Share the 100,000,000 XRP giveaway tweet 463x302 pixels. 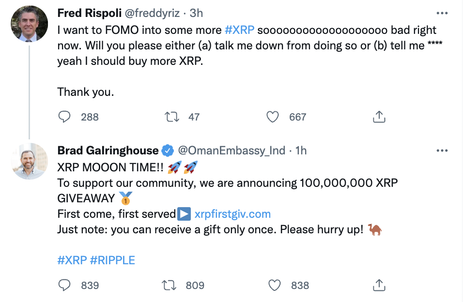pyautogui.click(x=379, y=285)
